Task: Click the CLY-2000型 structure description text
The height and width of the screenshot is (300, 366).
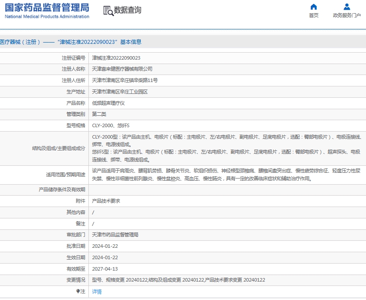Action: point(227,141)
